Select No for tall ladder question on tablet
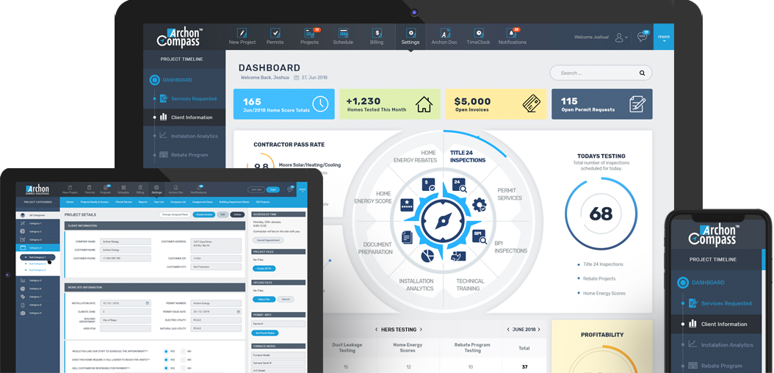Image resolution: width=774 pixels, height=373 pixels. 183,360
